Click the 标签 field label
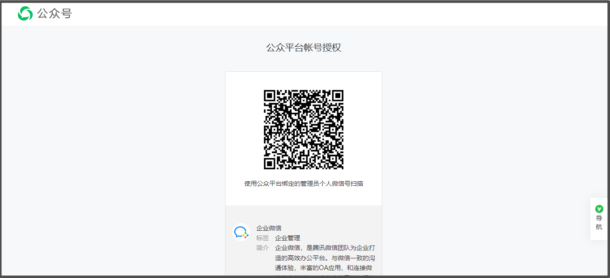Screen dimensions: 610x278 pyautogui.click(x=263, y=238)
